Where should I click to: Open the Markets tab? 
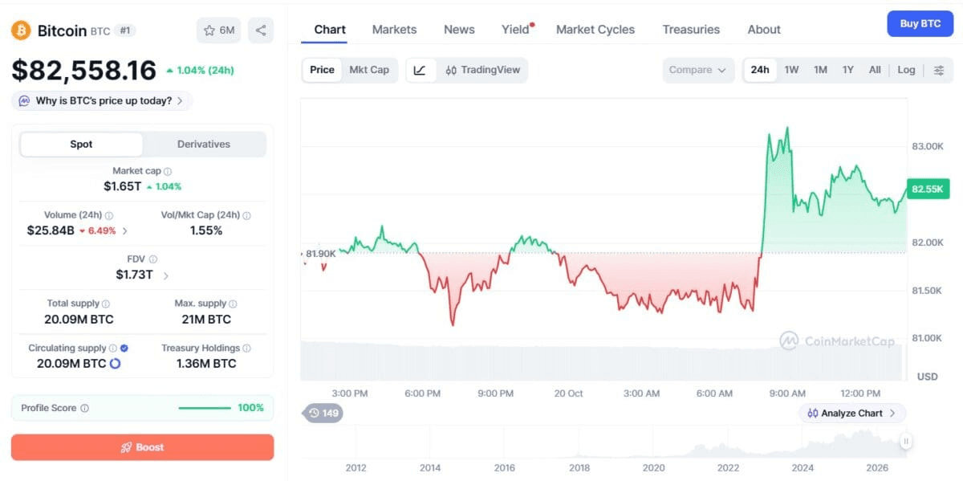(394, 30)
